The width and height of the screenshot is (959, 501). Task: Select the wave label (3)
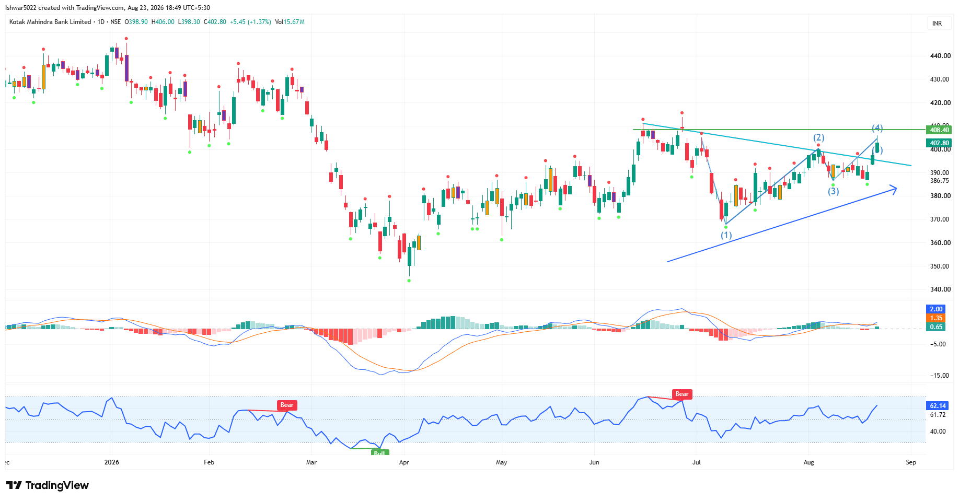pos(833,191)
